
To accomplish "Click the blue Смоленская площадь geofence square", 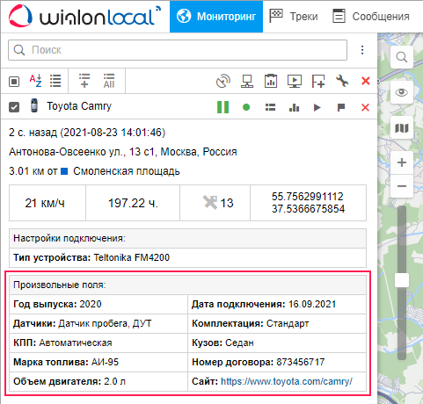I will pyautogui.click(x=64, y=171).
